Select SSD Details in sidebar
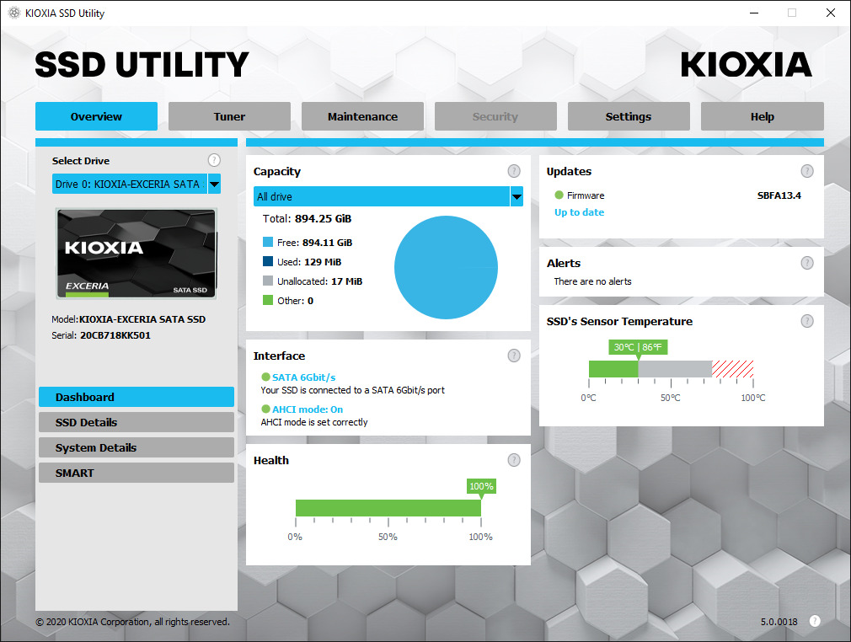 point(136,422)
